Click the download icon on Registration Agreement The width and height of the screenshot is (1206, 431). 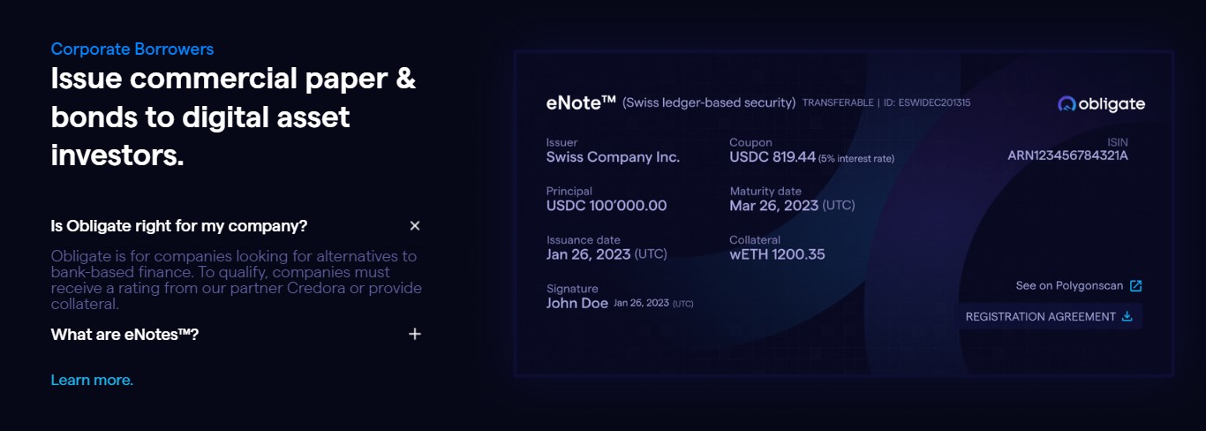pyautogui.click(x=1127, y=316)
